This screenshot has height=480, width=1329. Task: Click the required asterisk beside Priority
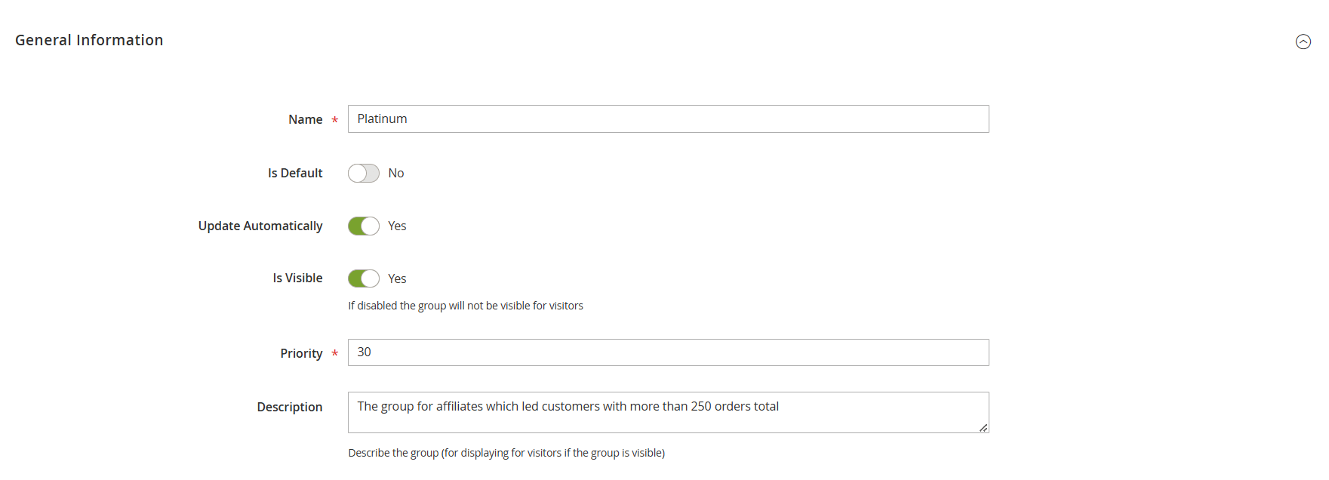334,353
